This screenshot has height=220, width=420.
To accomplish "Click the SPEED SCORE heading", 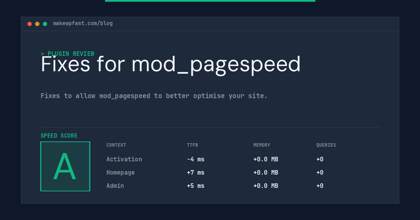I will point(59,136).
